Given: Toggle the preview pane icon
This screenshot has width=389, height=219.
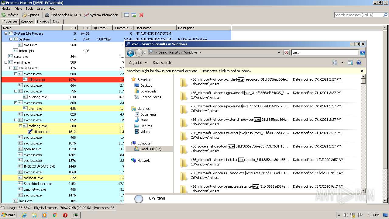Looking at the screenshot, I should (x=350, y=63).
